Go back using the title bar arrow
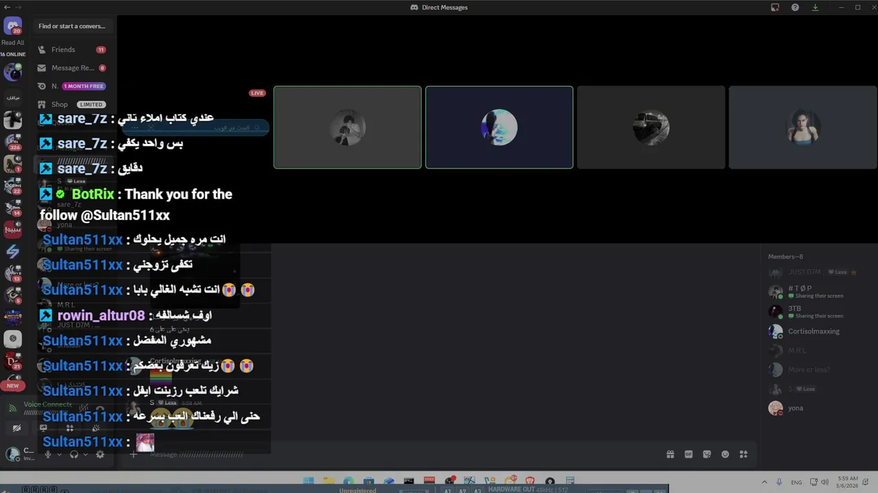This screenshot has width=878, height=493. coord(7,7)
